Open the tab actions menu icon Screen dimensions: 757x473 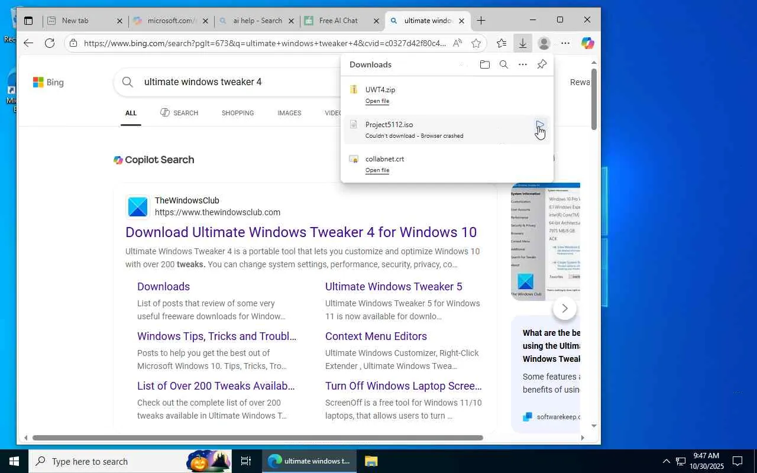(x=28, y=21)
